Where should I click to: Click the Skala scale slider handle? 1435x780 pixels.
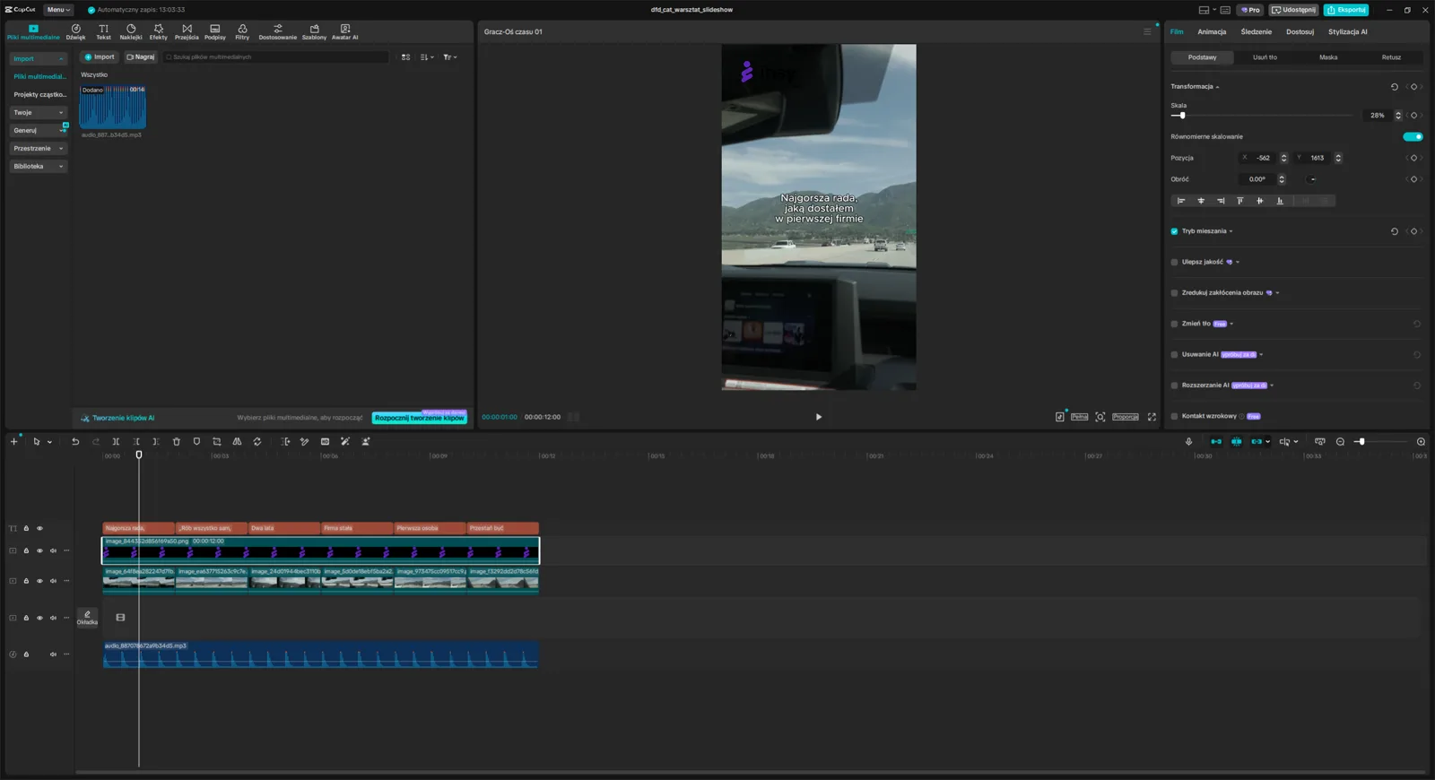pyautogui.click(x=1183, y=116)
